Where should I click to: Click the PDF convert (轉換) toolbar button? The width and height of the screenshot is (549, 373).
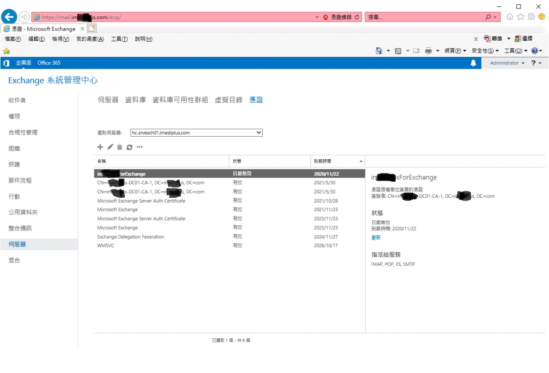pos(493,39)
